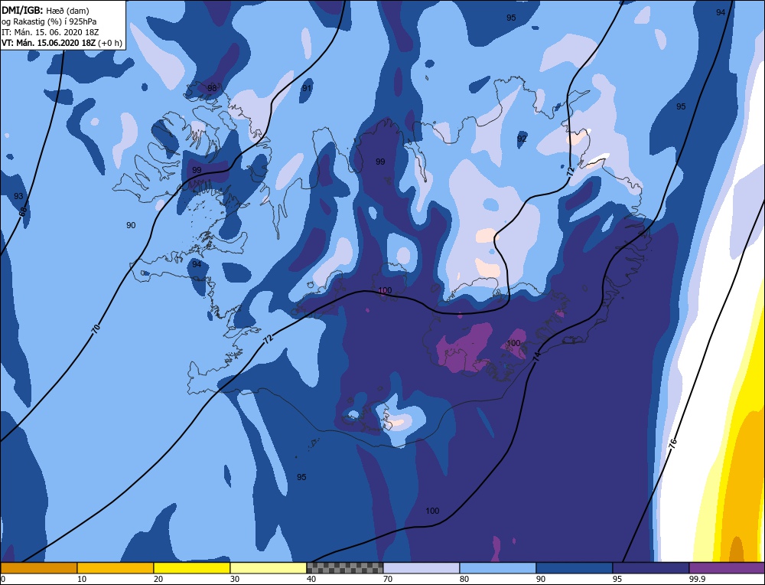Click the legend scale value '40'
This screenshot has height=585, width=765.
pyautogui.click(x=311, y=579)
